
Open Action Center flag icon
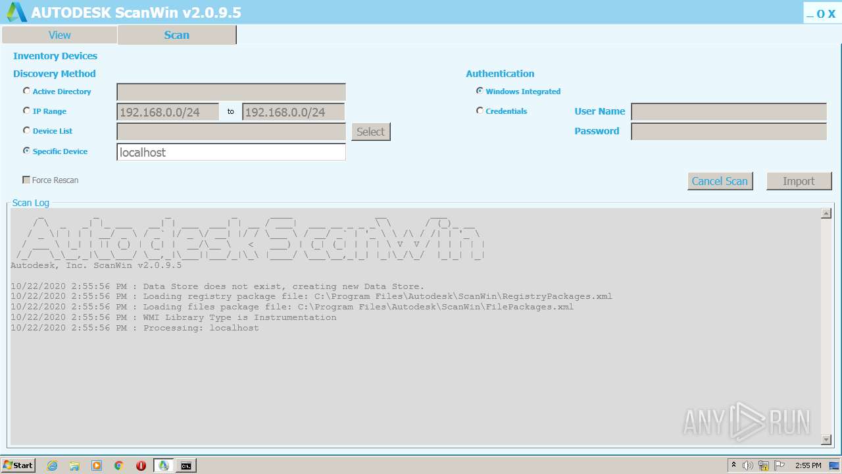pos(779,465)
